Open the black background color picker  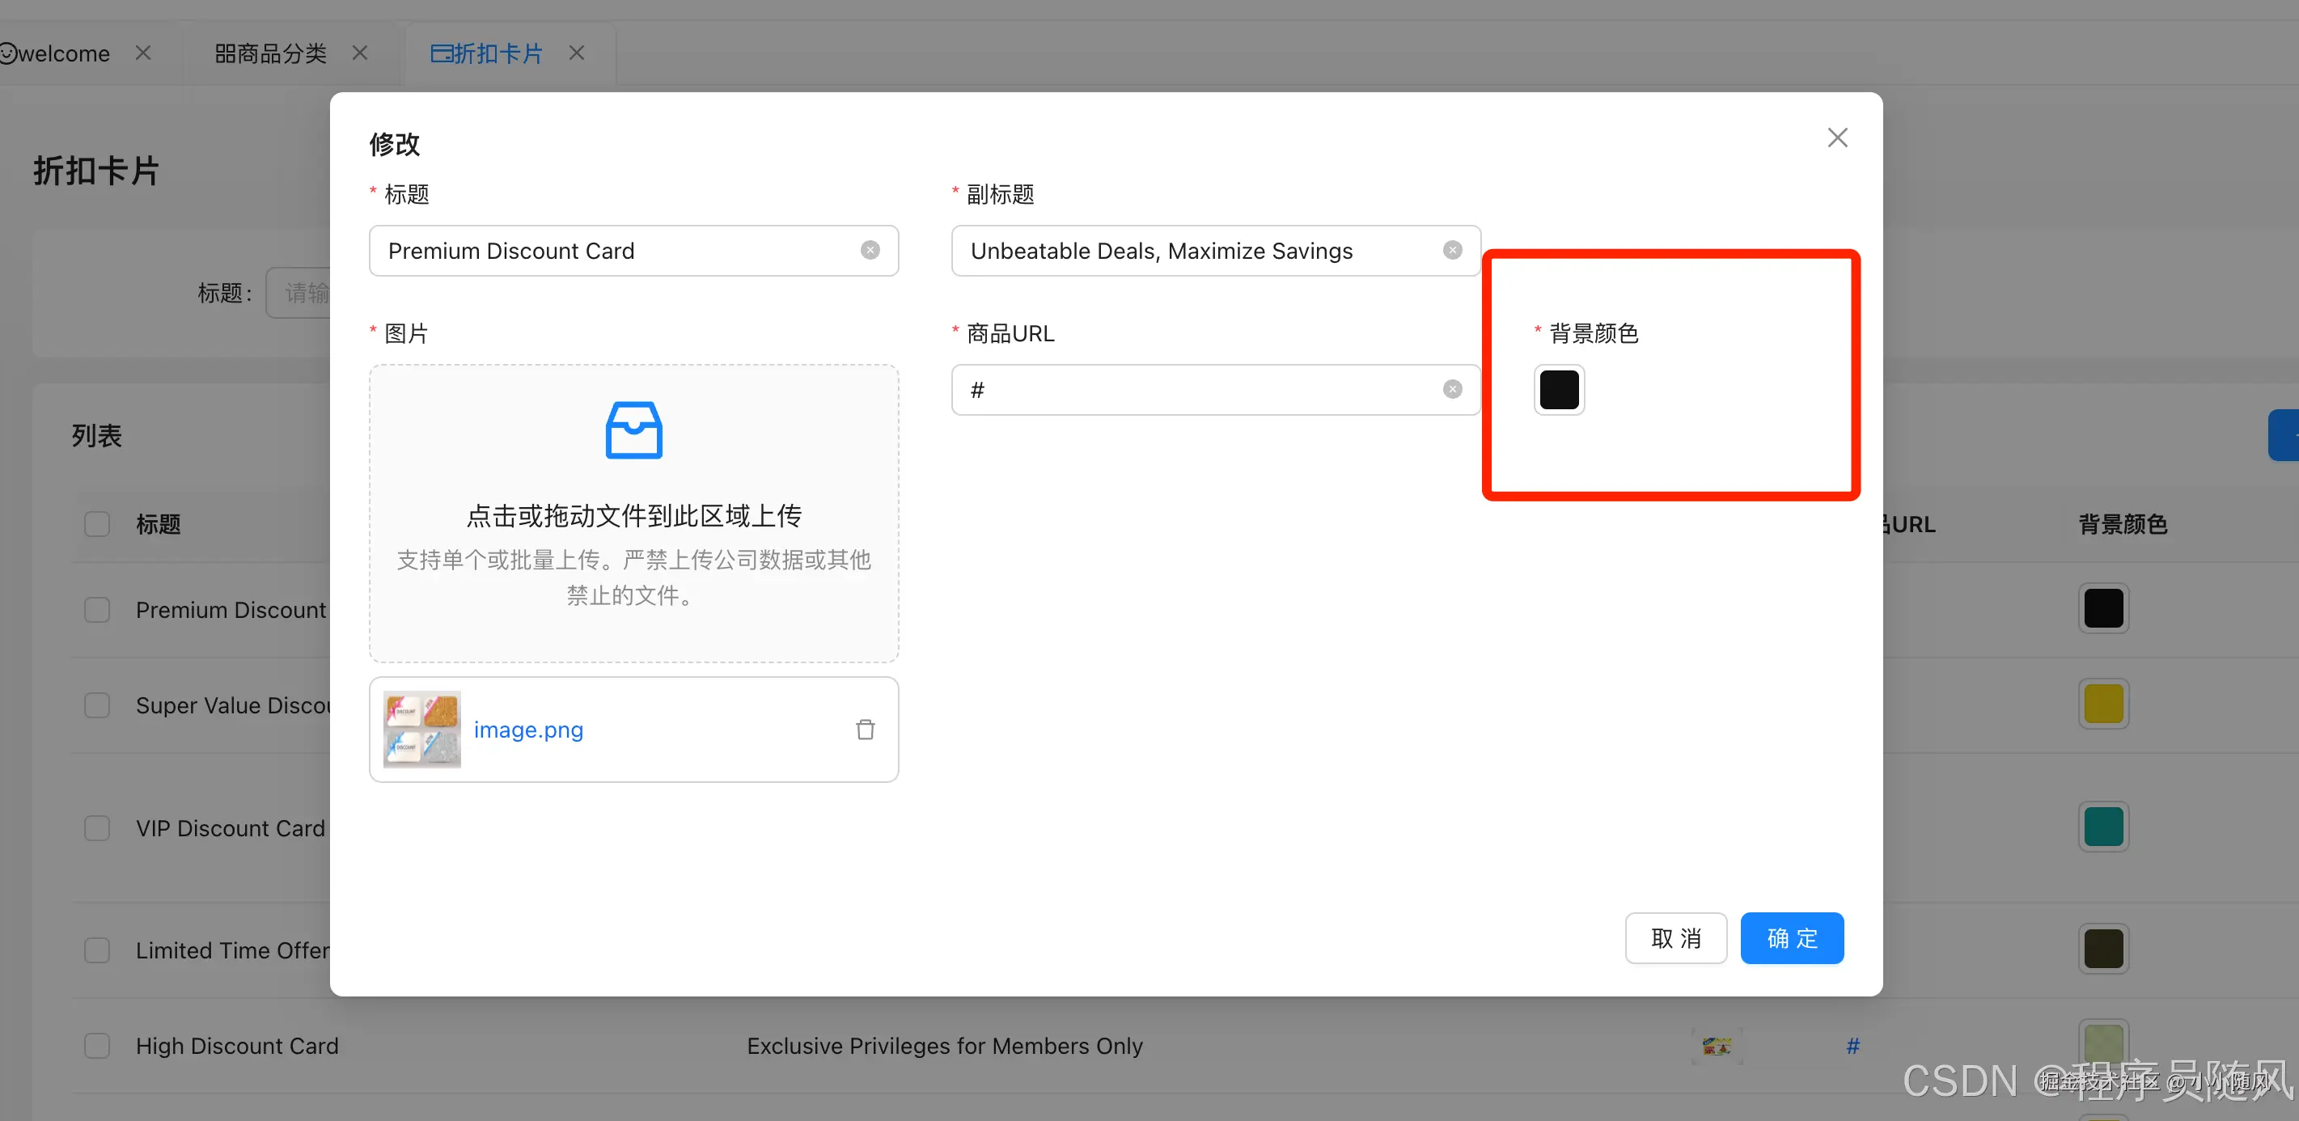pyautogui.click(x=1558, y=390)
